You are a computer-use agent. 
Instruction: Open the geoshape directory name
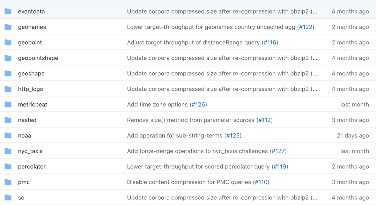31,74
